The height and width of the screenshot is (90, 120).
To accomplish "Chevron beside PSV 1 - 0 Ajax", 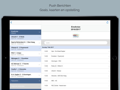I will pos(39,54).
